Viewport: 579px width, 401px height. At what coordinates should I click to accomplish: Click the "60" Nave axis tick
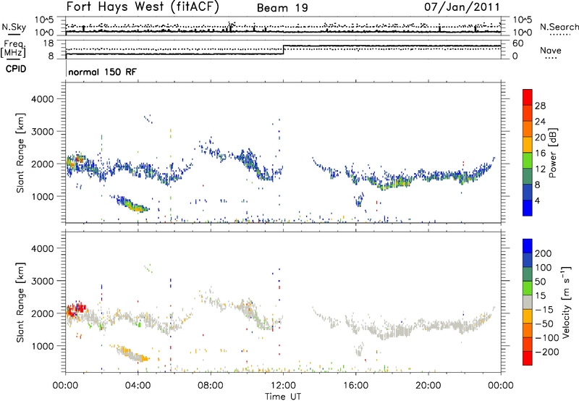[x=518, y=43]
